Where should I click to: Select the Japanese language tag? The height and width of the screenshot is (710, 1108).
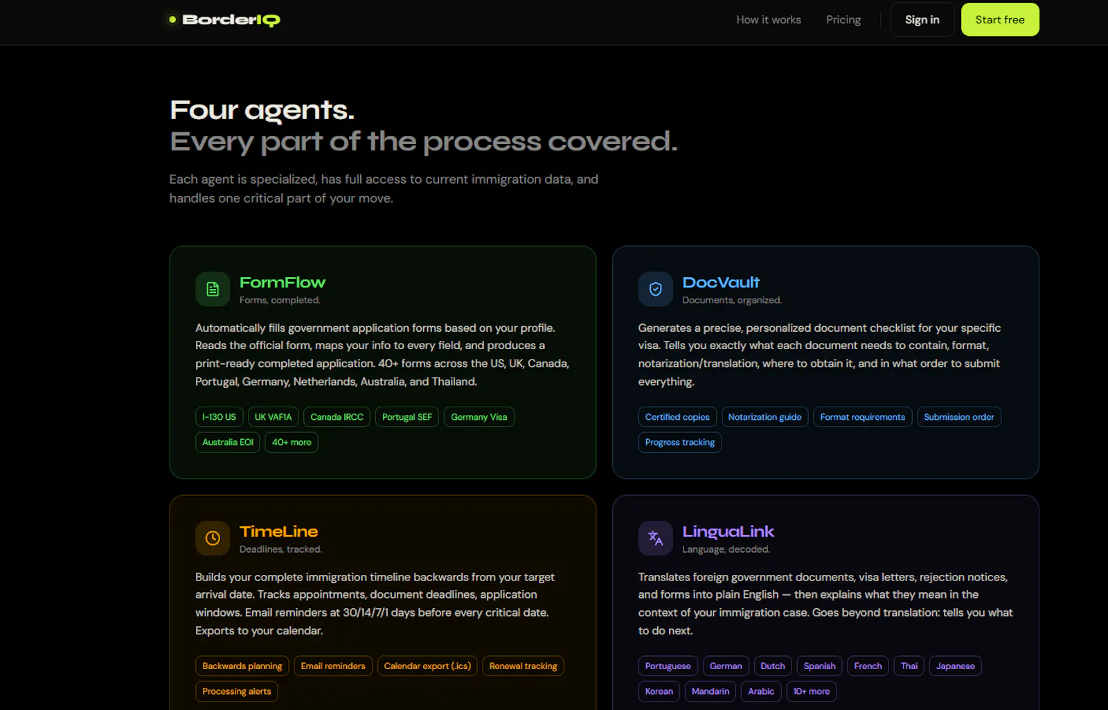956,666
